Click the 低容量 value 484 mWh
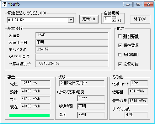This screenshot has height=124, width=155. [x=138, y=91]
